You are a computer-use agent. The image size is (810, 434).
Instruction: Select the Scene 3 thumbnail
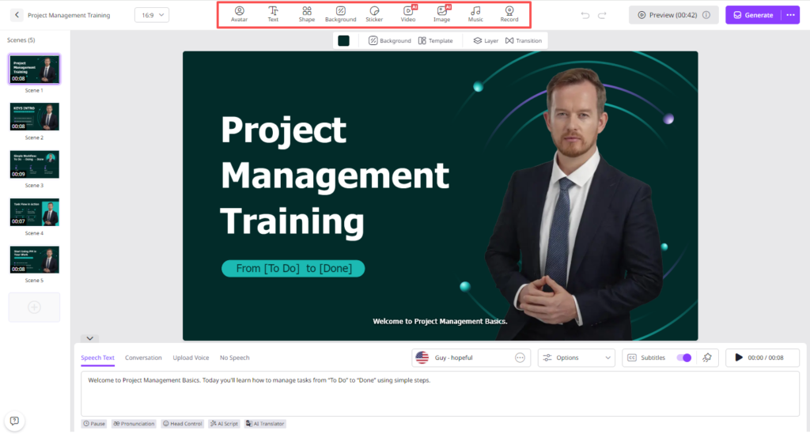point(34,164)
